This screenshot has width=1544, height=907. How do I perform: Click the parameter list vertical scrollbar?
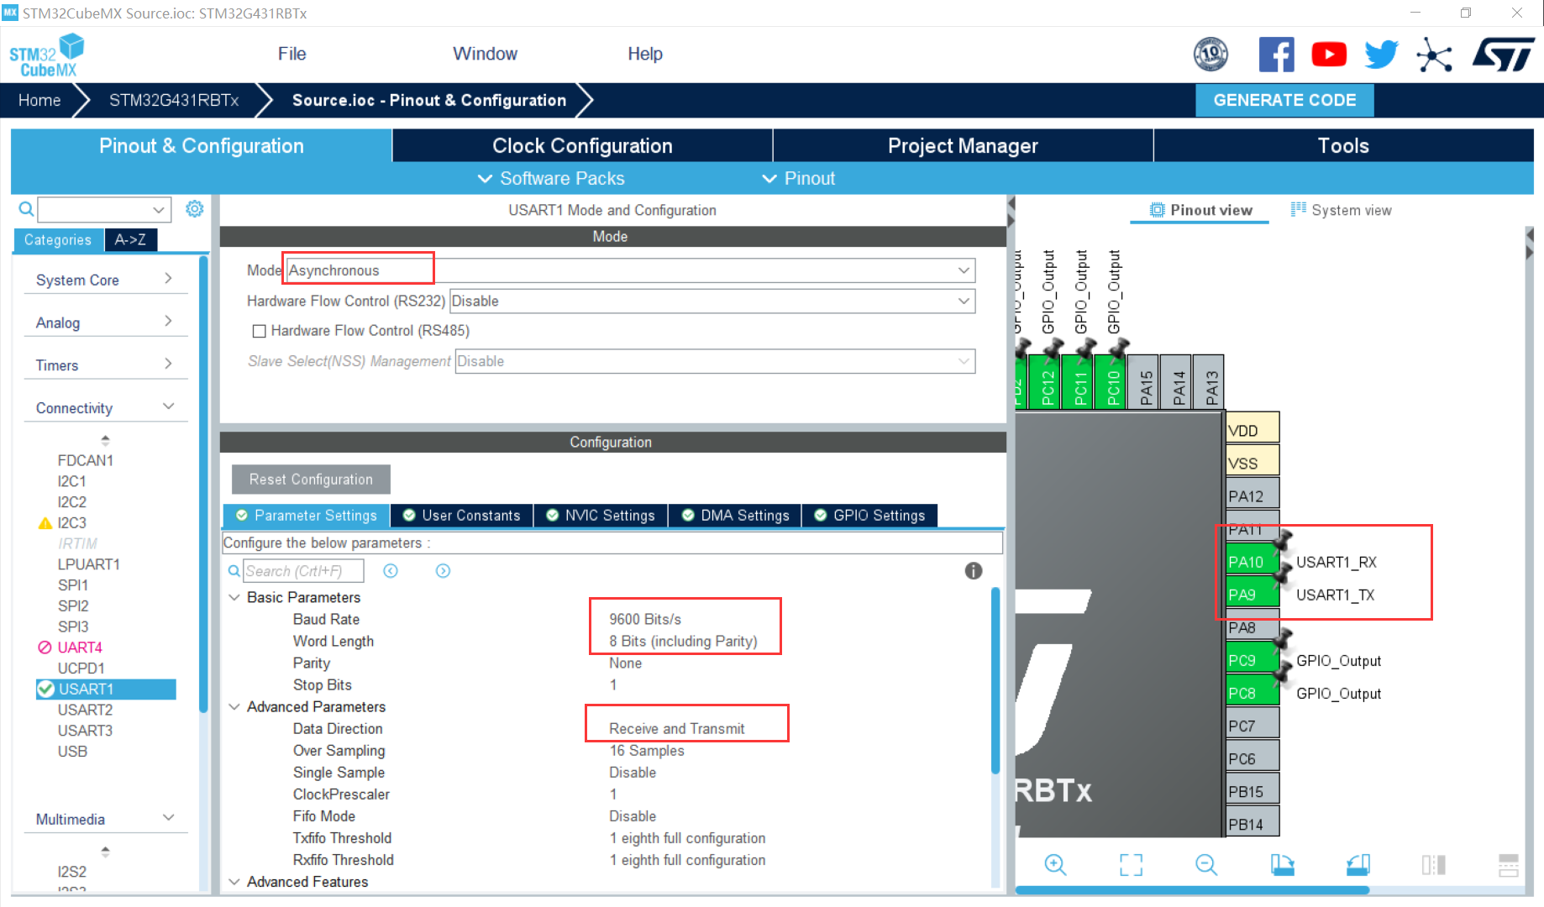click(x=995, y=680)
